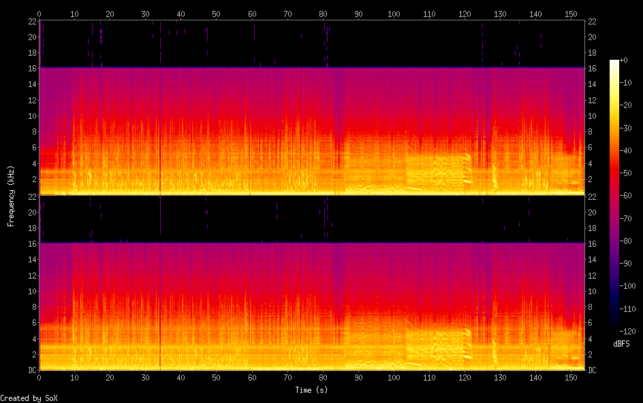
Task: Click the "Time (s)" axis label
Action: 312,390
